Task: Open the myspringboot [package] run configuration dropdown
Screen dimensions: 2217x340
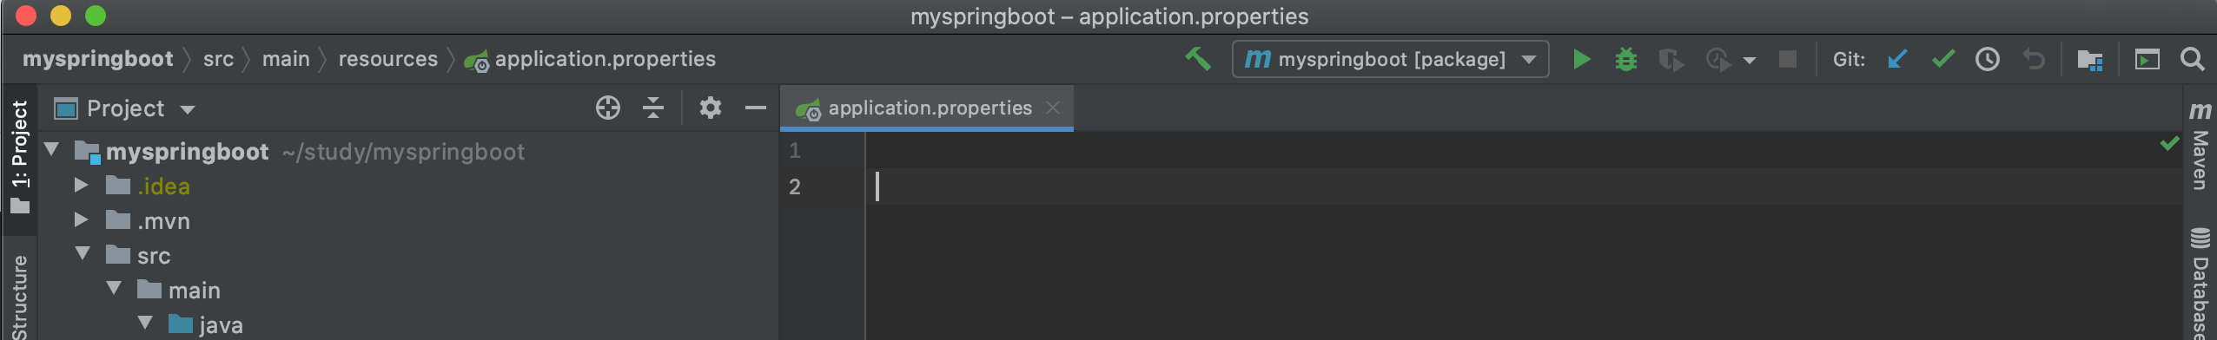Action: coord(1390,59)
